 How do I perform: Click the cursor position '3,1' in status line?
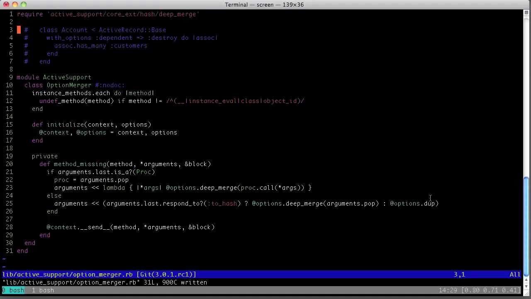pos(459,274)
